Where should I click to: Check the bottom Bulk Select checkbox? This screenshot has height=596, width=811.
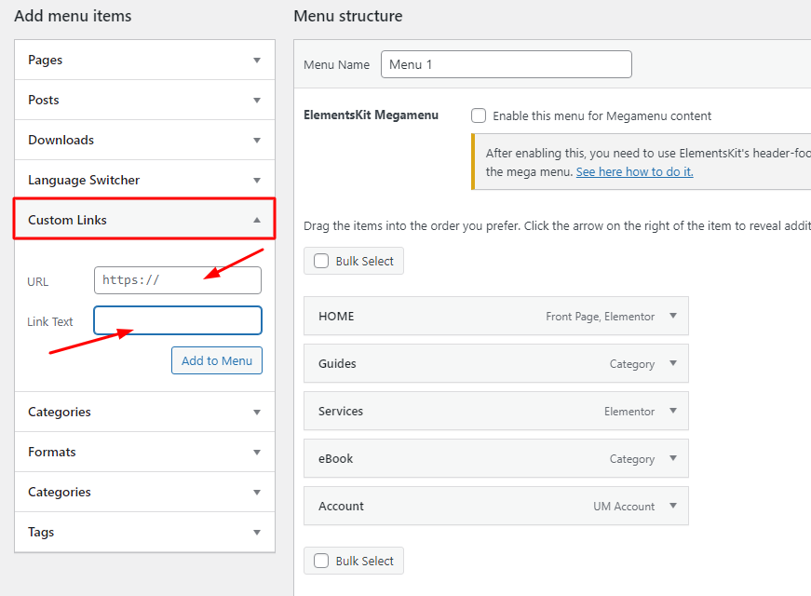coord(321,562)
